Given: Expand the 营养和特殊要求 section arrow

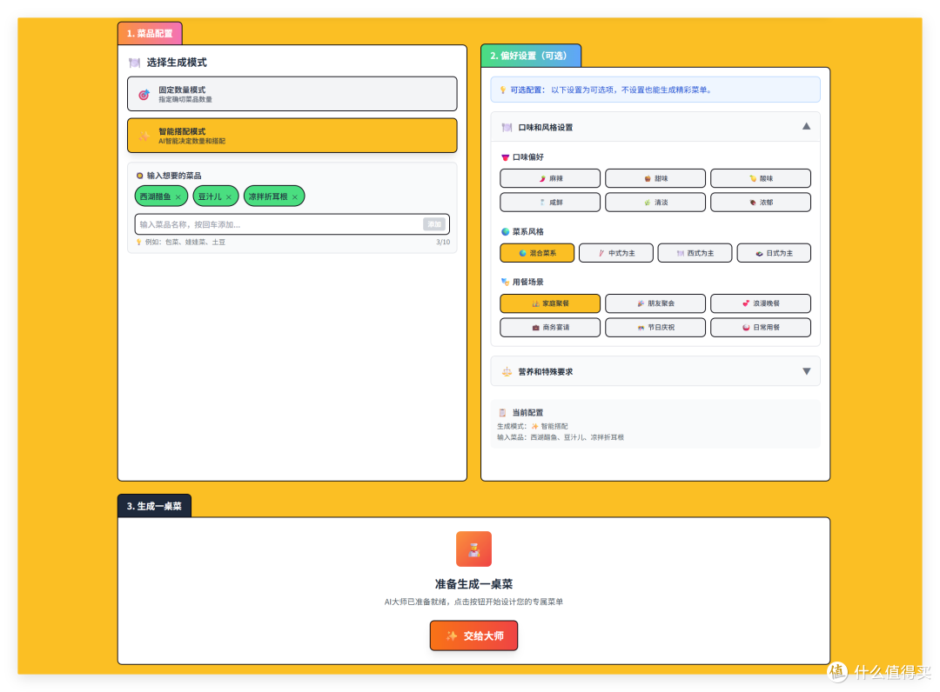Looking at the screenshot, I should coord(806,371).
